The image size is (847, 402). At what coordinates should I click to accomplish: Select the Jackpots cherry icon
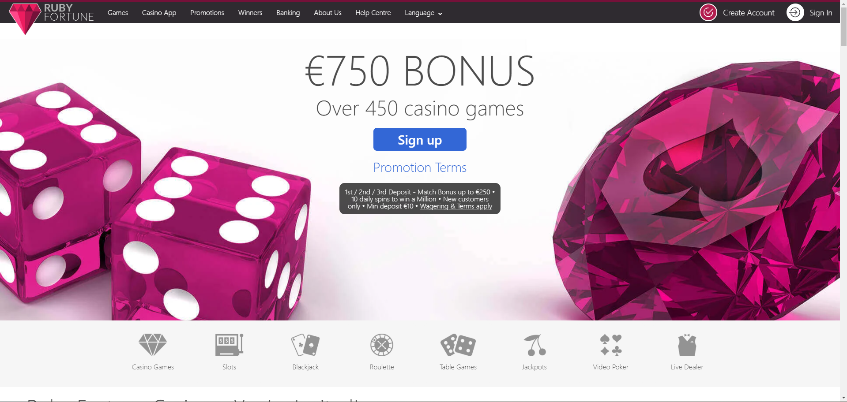[535, 345]
